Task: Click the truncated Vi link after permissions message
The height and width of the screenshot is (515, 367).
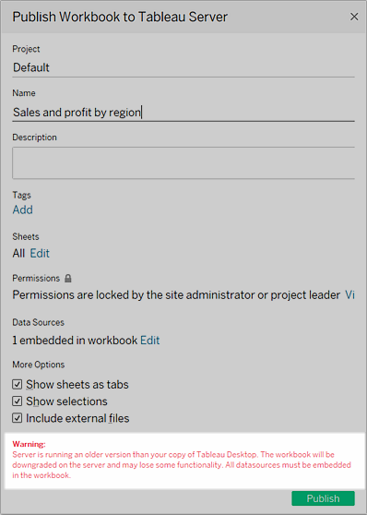Action: click(x=349, y=295)
